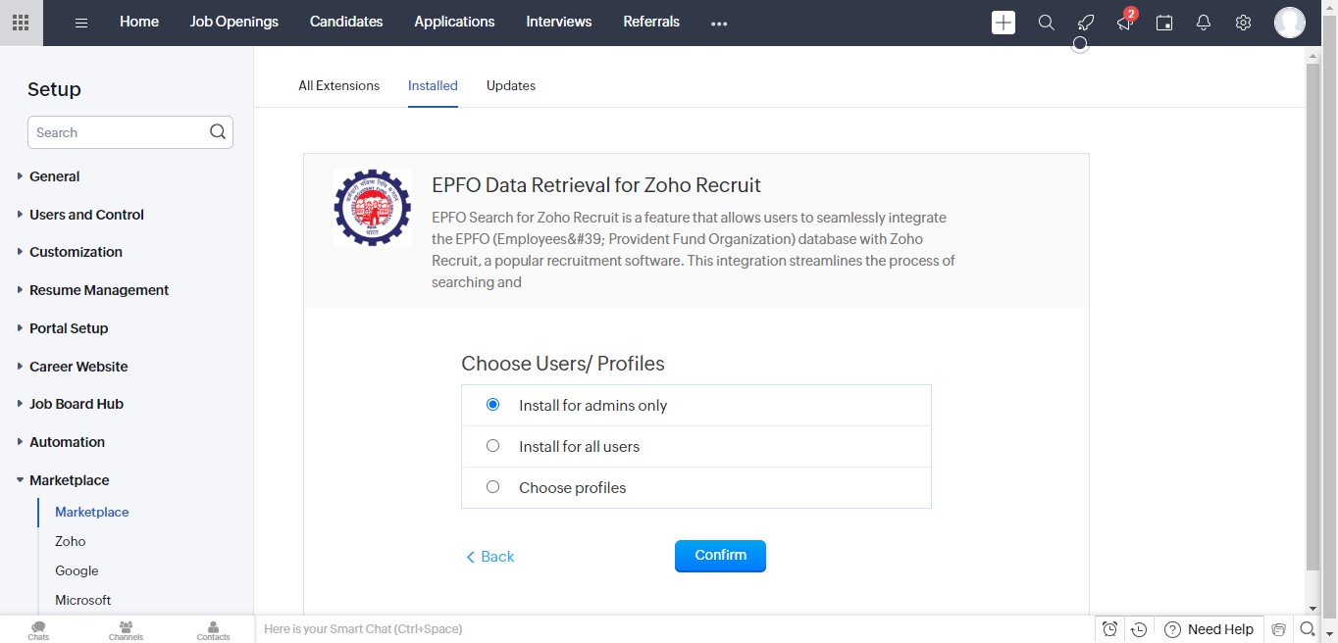Click the Confirm button
The height and width of the screenshot is (643, 1338).
(720, 556)
